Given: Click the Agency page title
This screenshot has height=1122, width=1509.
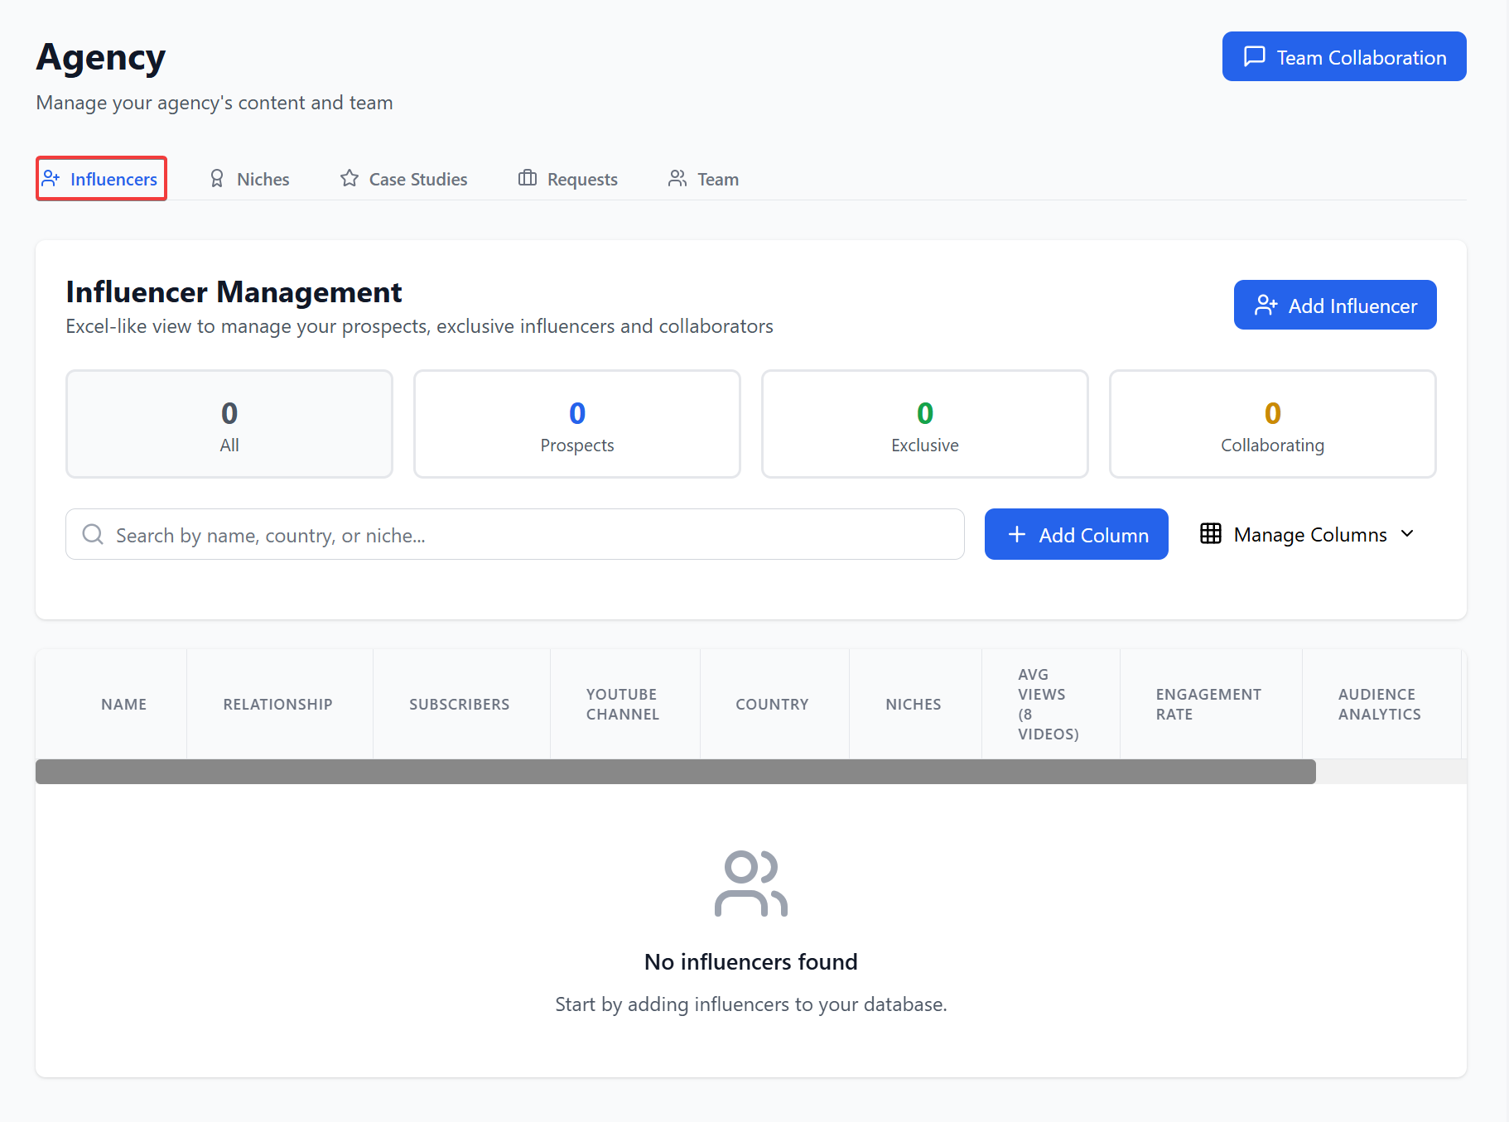Looking at the screenshot, I should pyautogui.click(x=101, y=58).
